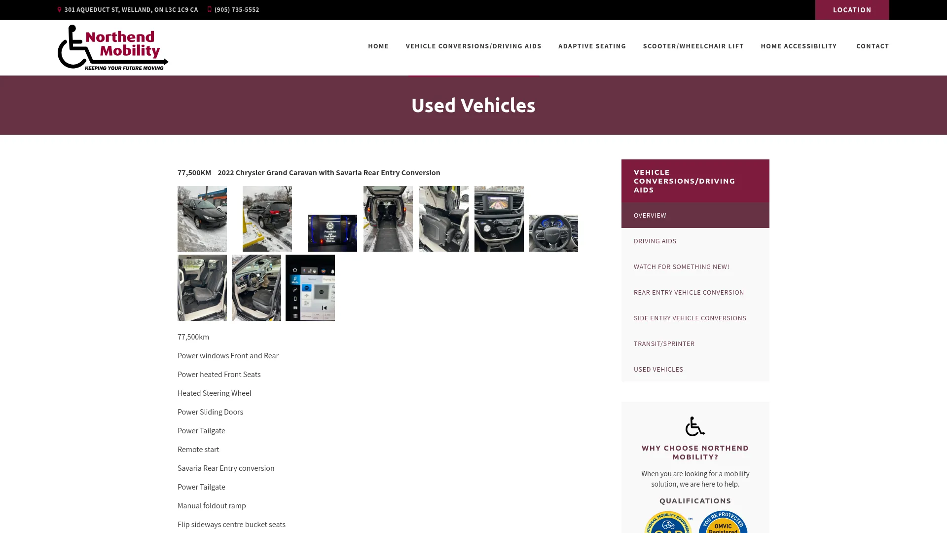Open Side Entry Vehicle Conversions sidebar link

[x=695, y=318]
